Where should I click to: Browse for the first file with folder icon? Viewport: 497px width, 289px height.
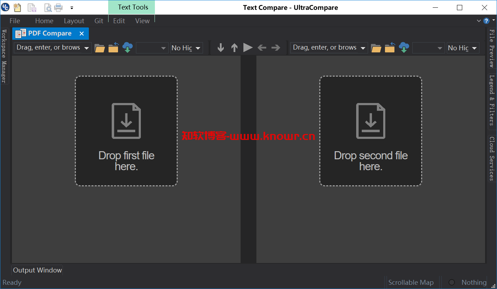pos(100,48)
